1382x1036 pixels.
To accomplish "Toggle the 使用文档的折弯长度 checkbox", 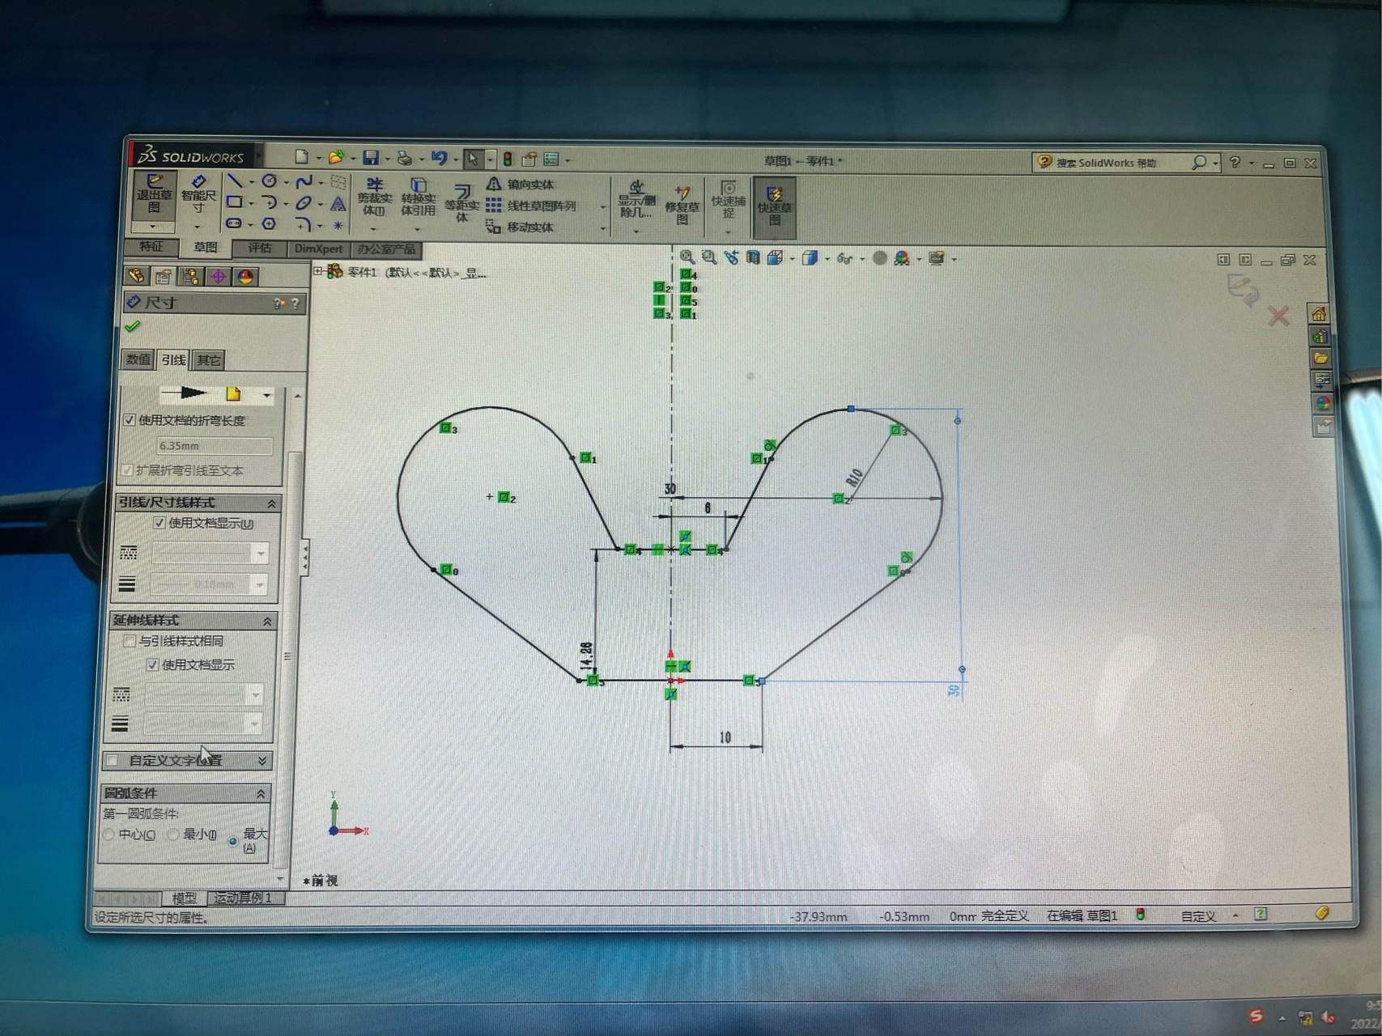I will pos(130,420).
